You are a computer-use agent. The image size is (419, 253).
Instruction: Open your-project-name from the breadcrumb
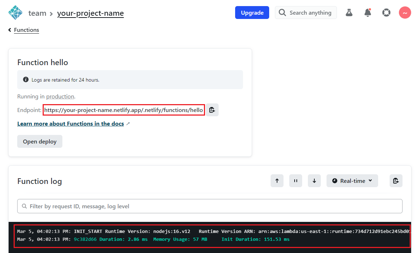pyautogui.click(x=90, y=13)
